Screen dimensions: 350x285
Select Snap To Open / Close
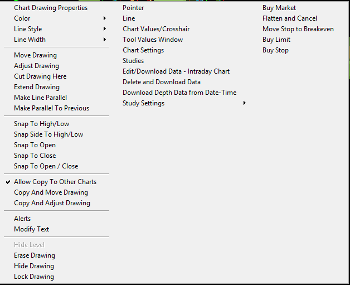pyautogui.click(x=46, y=166)
